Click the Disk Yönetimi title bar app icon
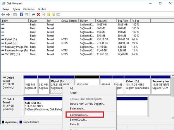 4,4
